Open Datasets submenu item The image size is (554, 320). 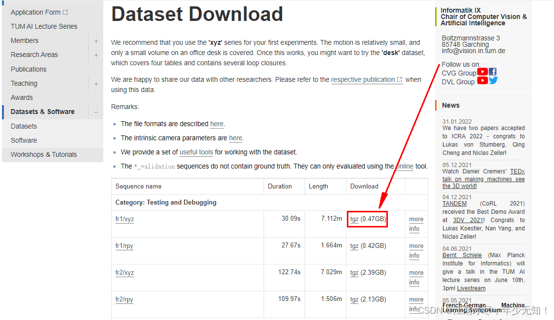[x=24, y=126]
